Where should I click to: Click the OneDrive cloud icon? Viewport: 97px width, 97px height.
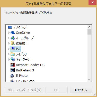pos(13,33)
